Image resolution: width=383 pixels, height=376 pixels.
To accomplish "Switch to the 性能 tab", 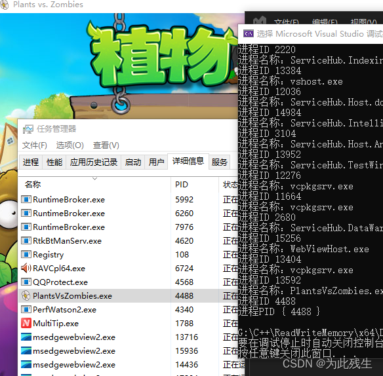I will pyautogui.click(x=54, y=162).
